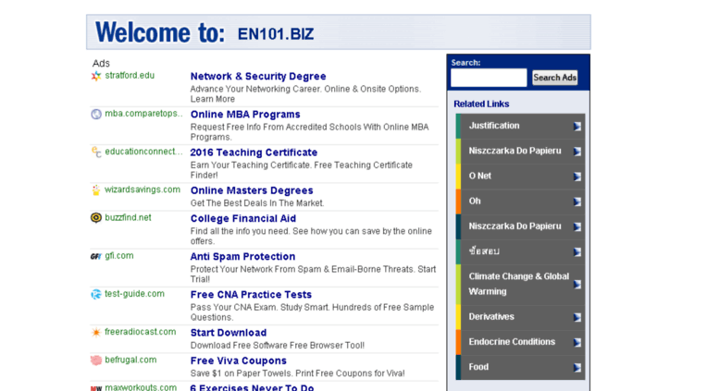Open Free CNA Practice Tests ad
719x391 pixels.
[251, 294]
